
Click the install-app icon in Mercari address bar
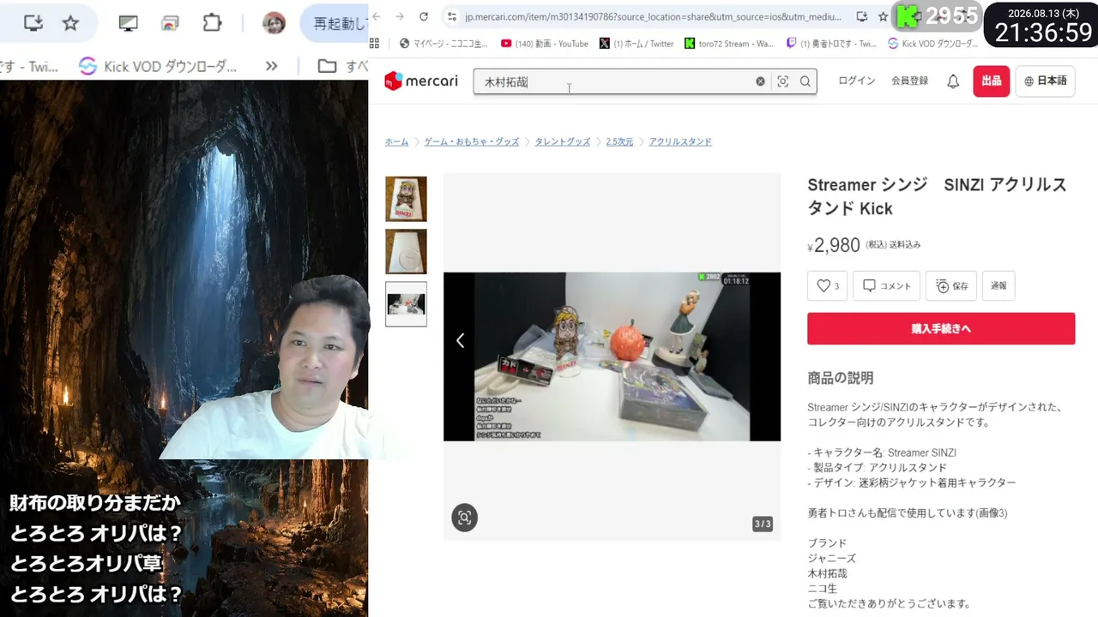[861, 16]
